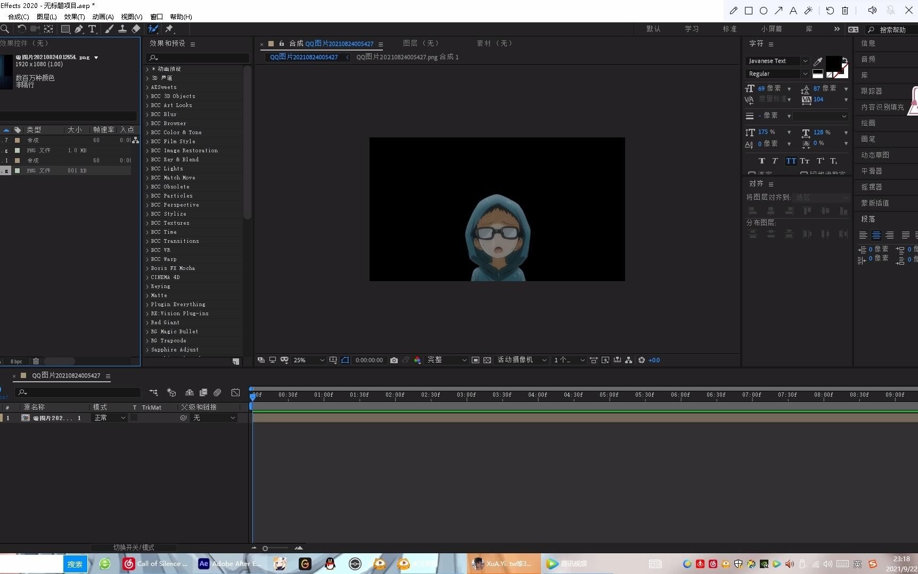Screen dimensions: 918x574
Task: Open the 合成(C) menu
Action: (x=18, y=17)
